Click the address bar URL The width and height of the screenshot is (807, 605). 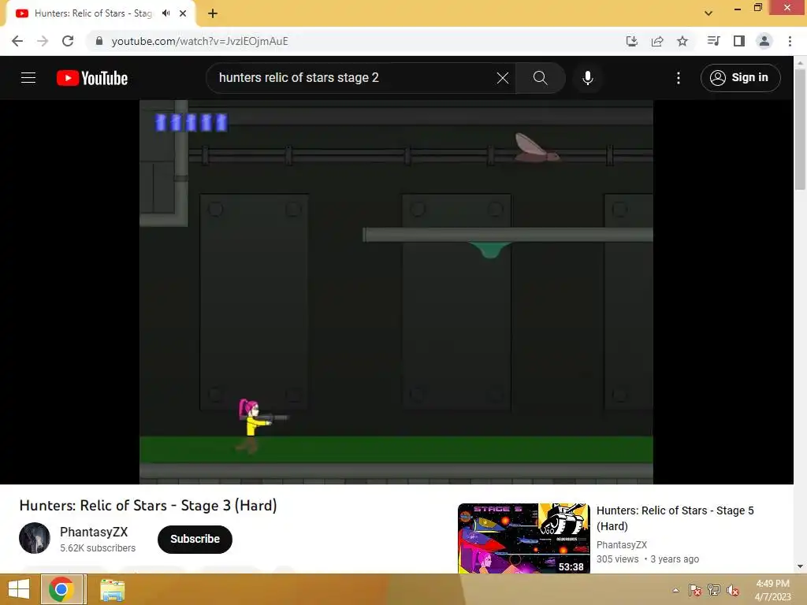[x=199, y=41]
